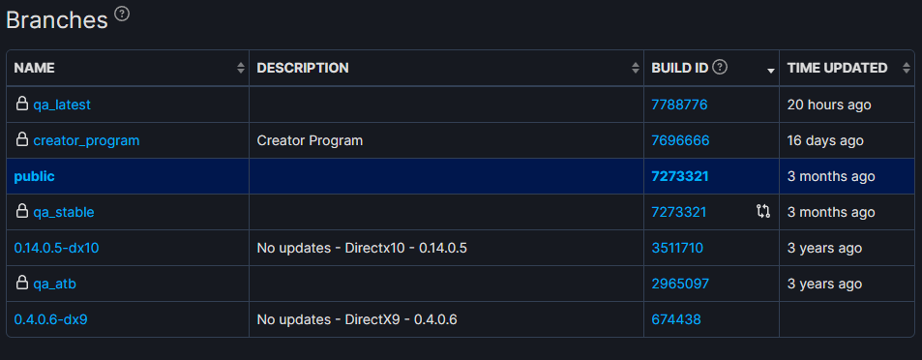Click the compare icon in qa_stable row
This screenshot has width=922, height=360.
pyautogui.click(x=763, y=212)
